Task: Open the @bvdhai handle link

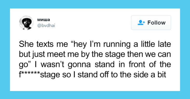Action: [x=46, y=26]
